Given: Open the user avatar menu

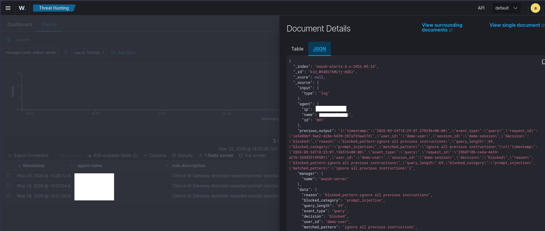Looking at the screenshot, I should tap(535, 8).
